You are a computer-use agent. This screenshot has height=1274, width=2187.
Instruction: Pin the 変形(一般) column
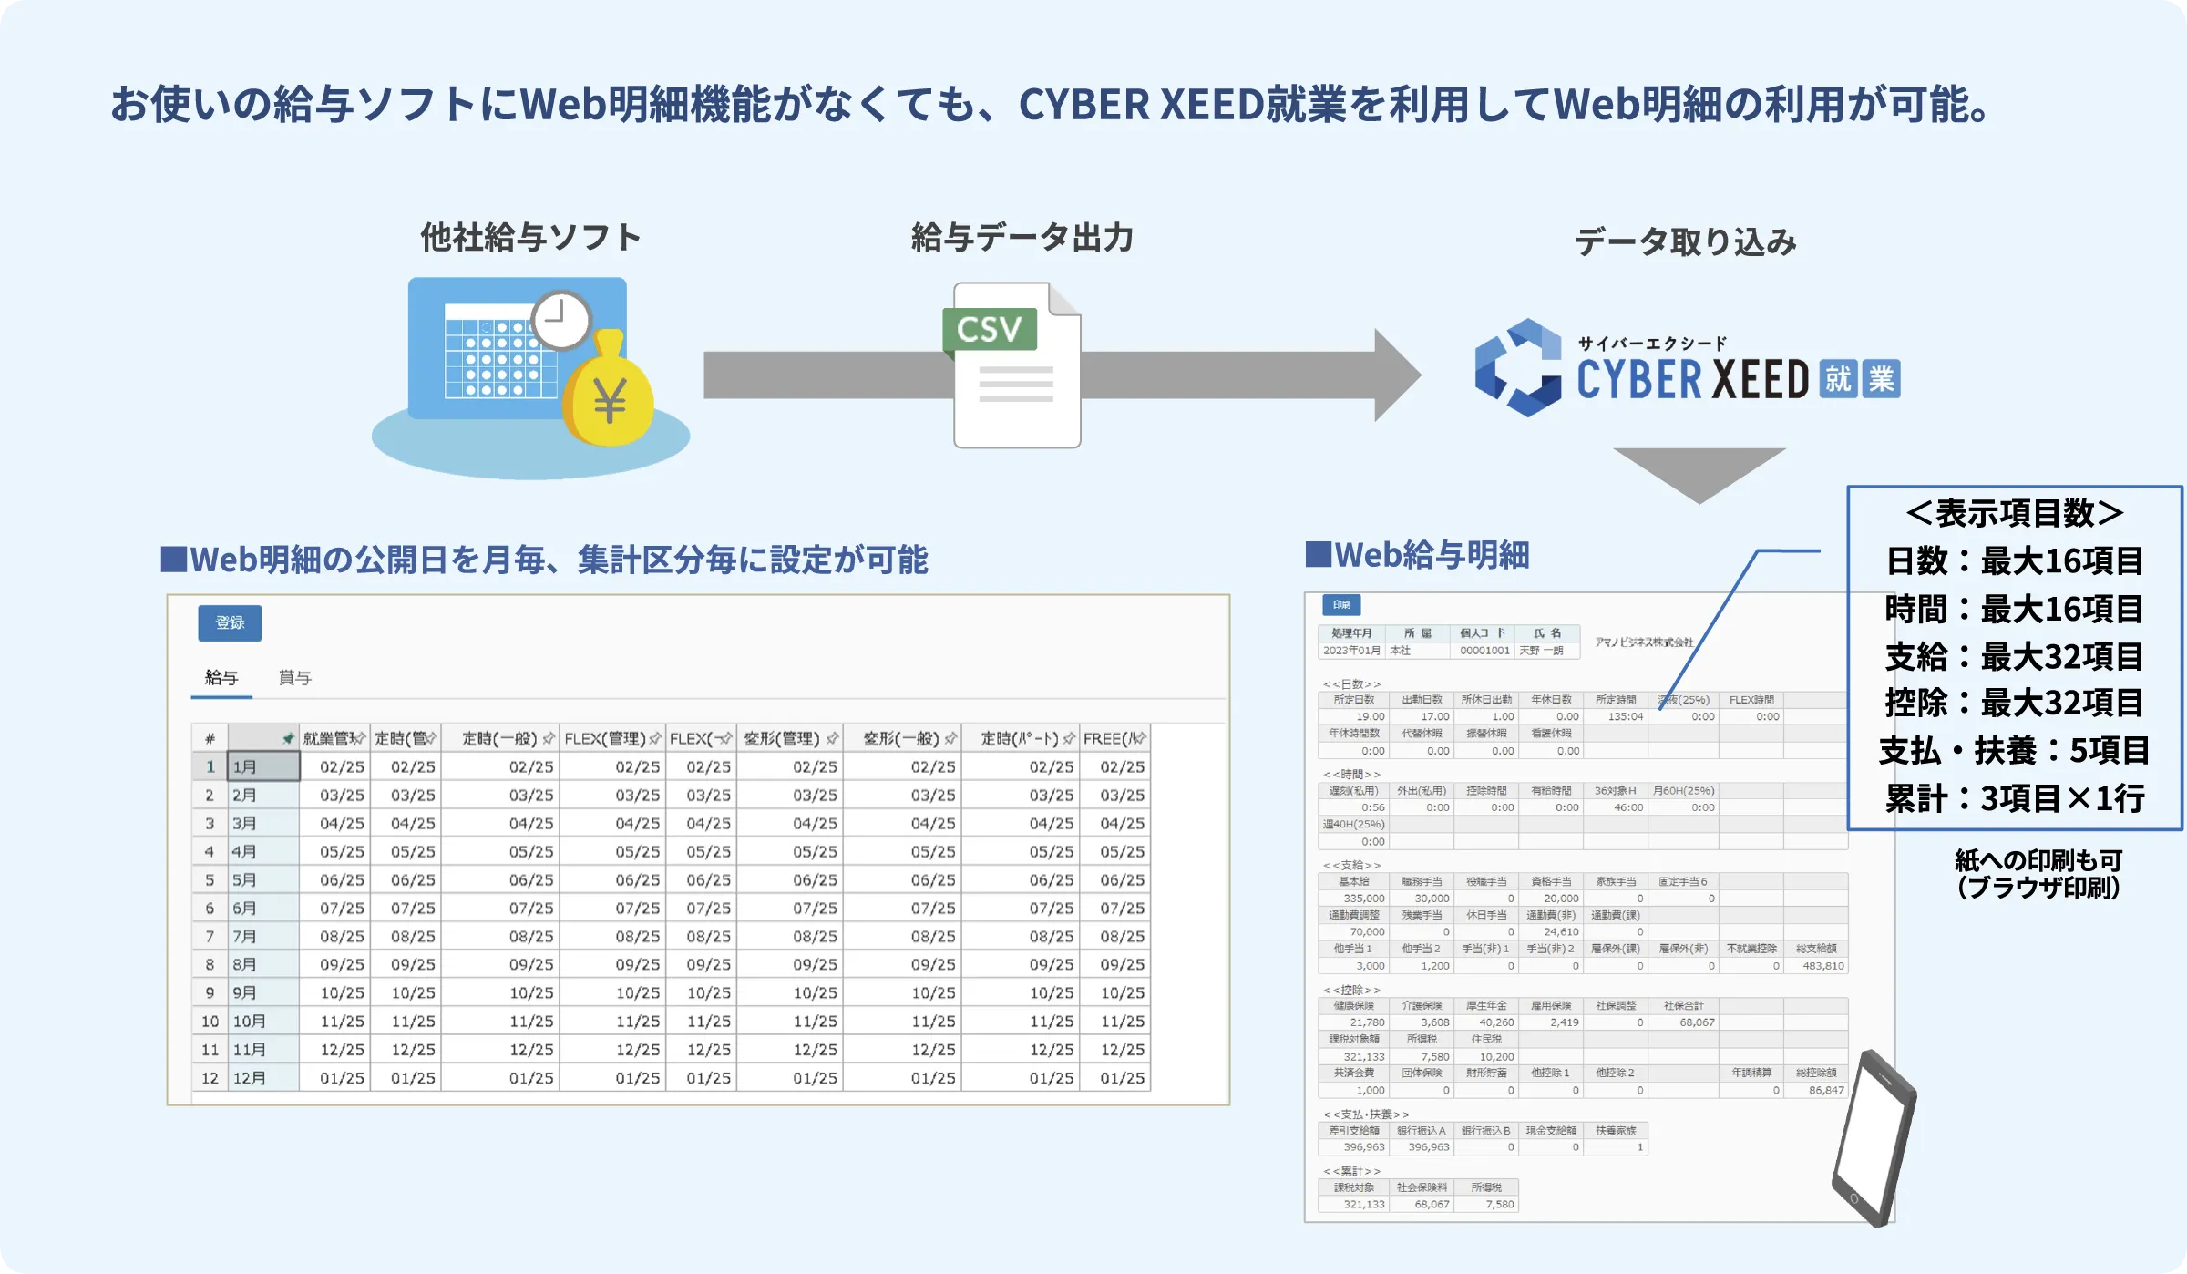(x=951, y=738)
